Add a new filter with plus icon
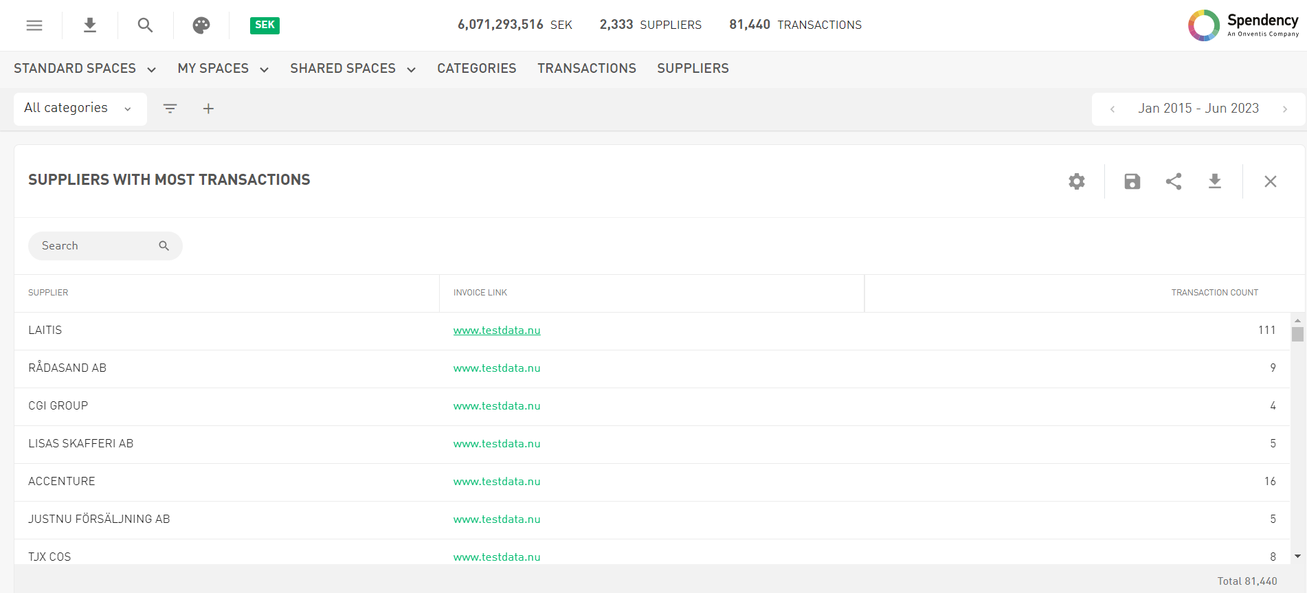Viewport: 1307px width, 593px height. (x=208, y=109)
